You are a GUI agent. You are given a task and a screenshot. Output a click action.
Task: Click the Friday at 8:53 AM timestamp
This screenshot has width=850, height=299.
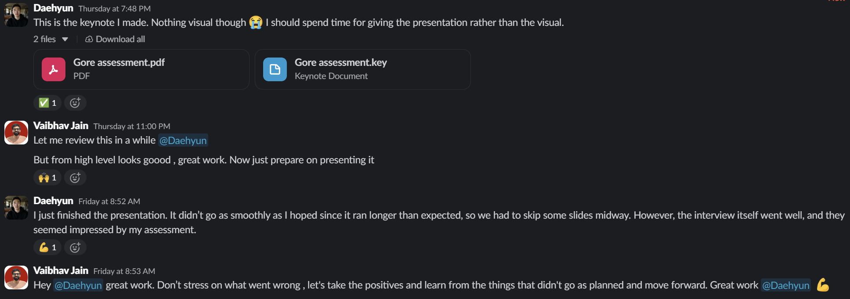[124, 271]
